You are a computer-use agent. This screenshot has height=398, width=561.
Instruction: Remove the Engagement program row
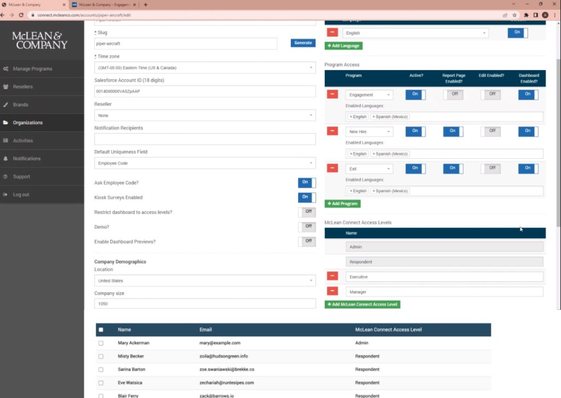pyautogui.click(x=332, y=94)
